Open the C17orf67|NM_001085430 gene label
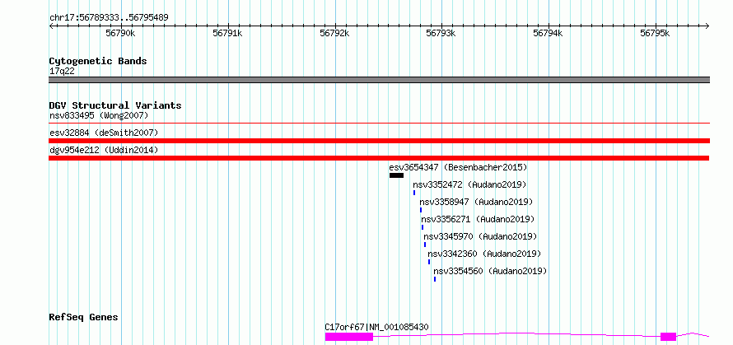Image resolution: width=733 pixels, height=345 pixels. point(376,327)
